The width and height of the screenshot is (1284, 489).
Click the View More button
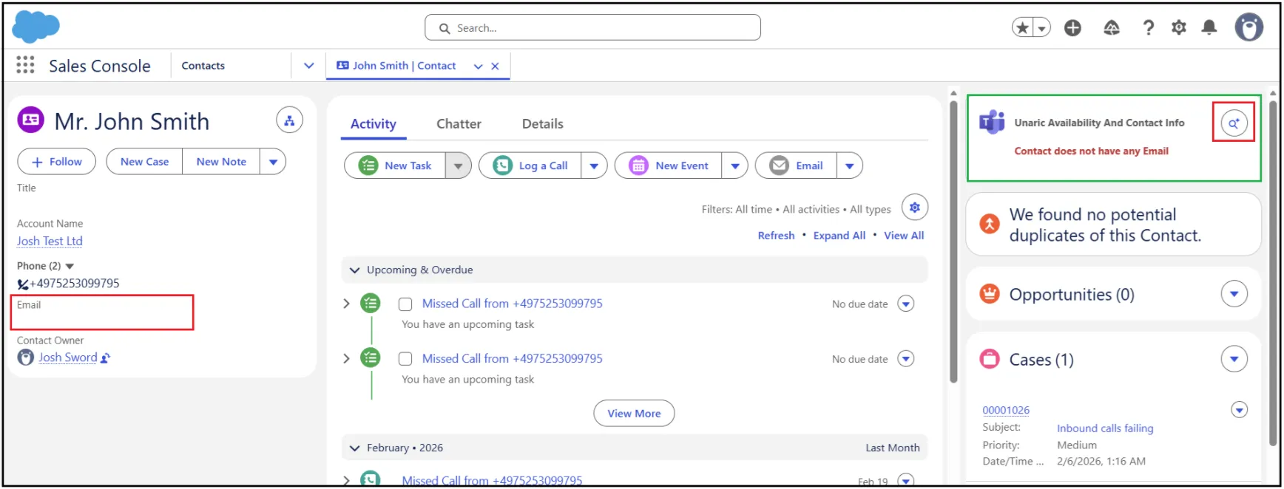634,414
